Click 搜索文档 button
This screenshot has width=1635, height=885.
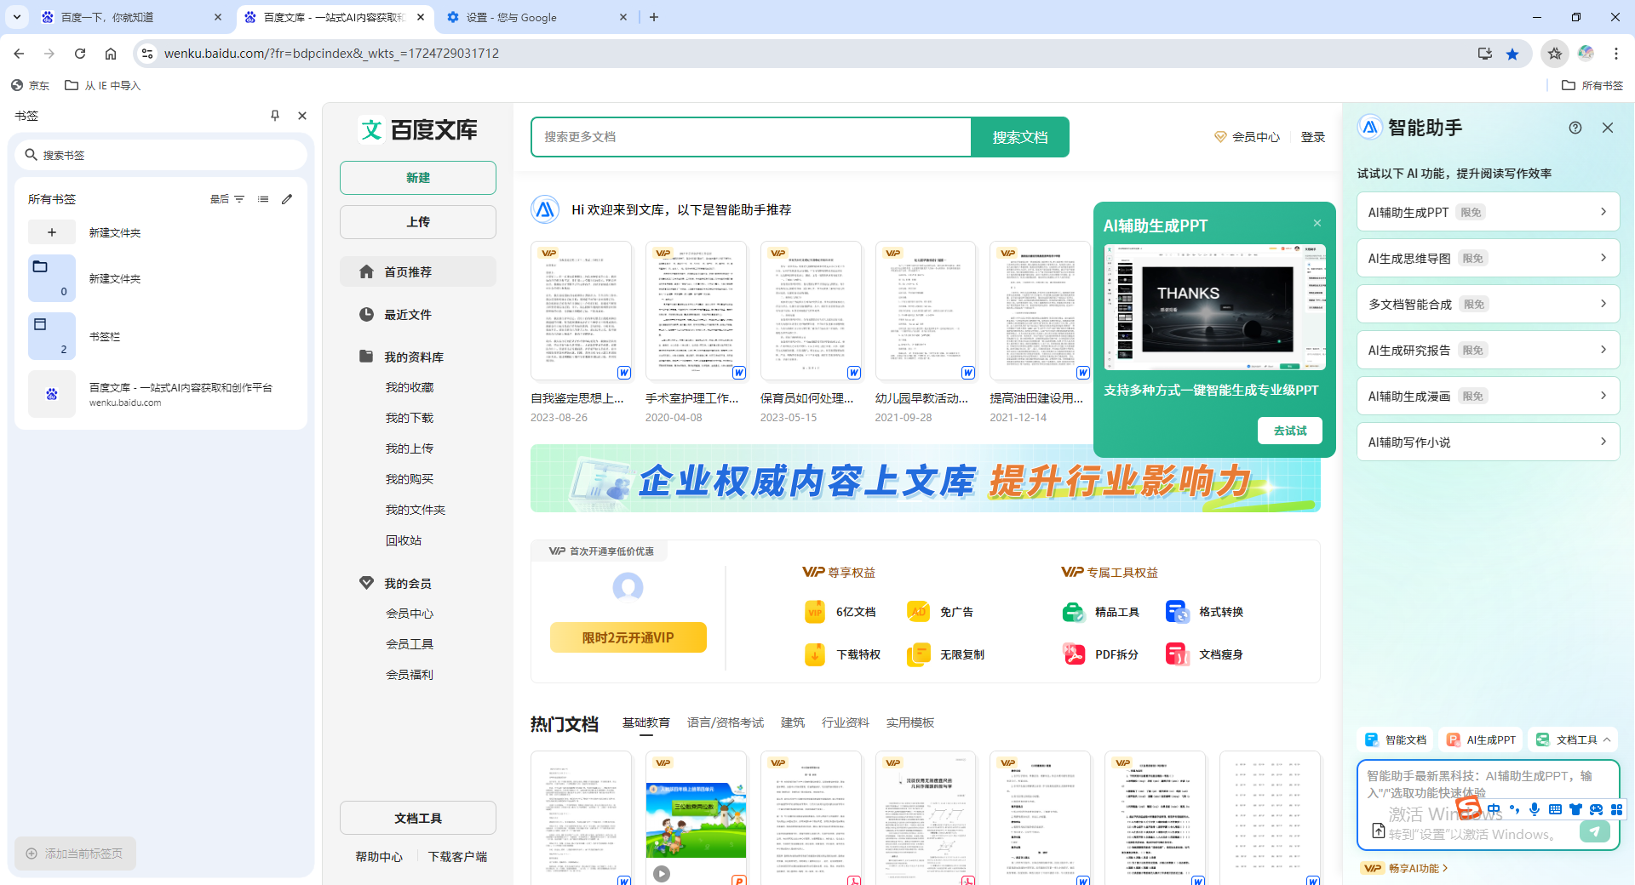click(x=1020, y=137)
